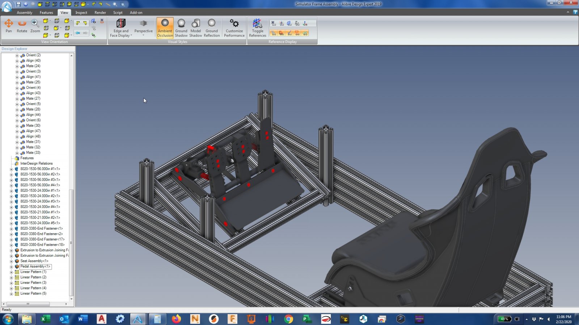This screenshot has height=325, width=579.
Task: Click the 8020-1530-21.000in #2<1> part icon
Action: click(x=17, y=218)
